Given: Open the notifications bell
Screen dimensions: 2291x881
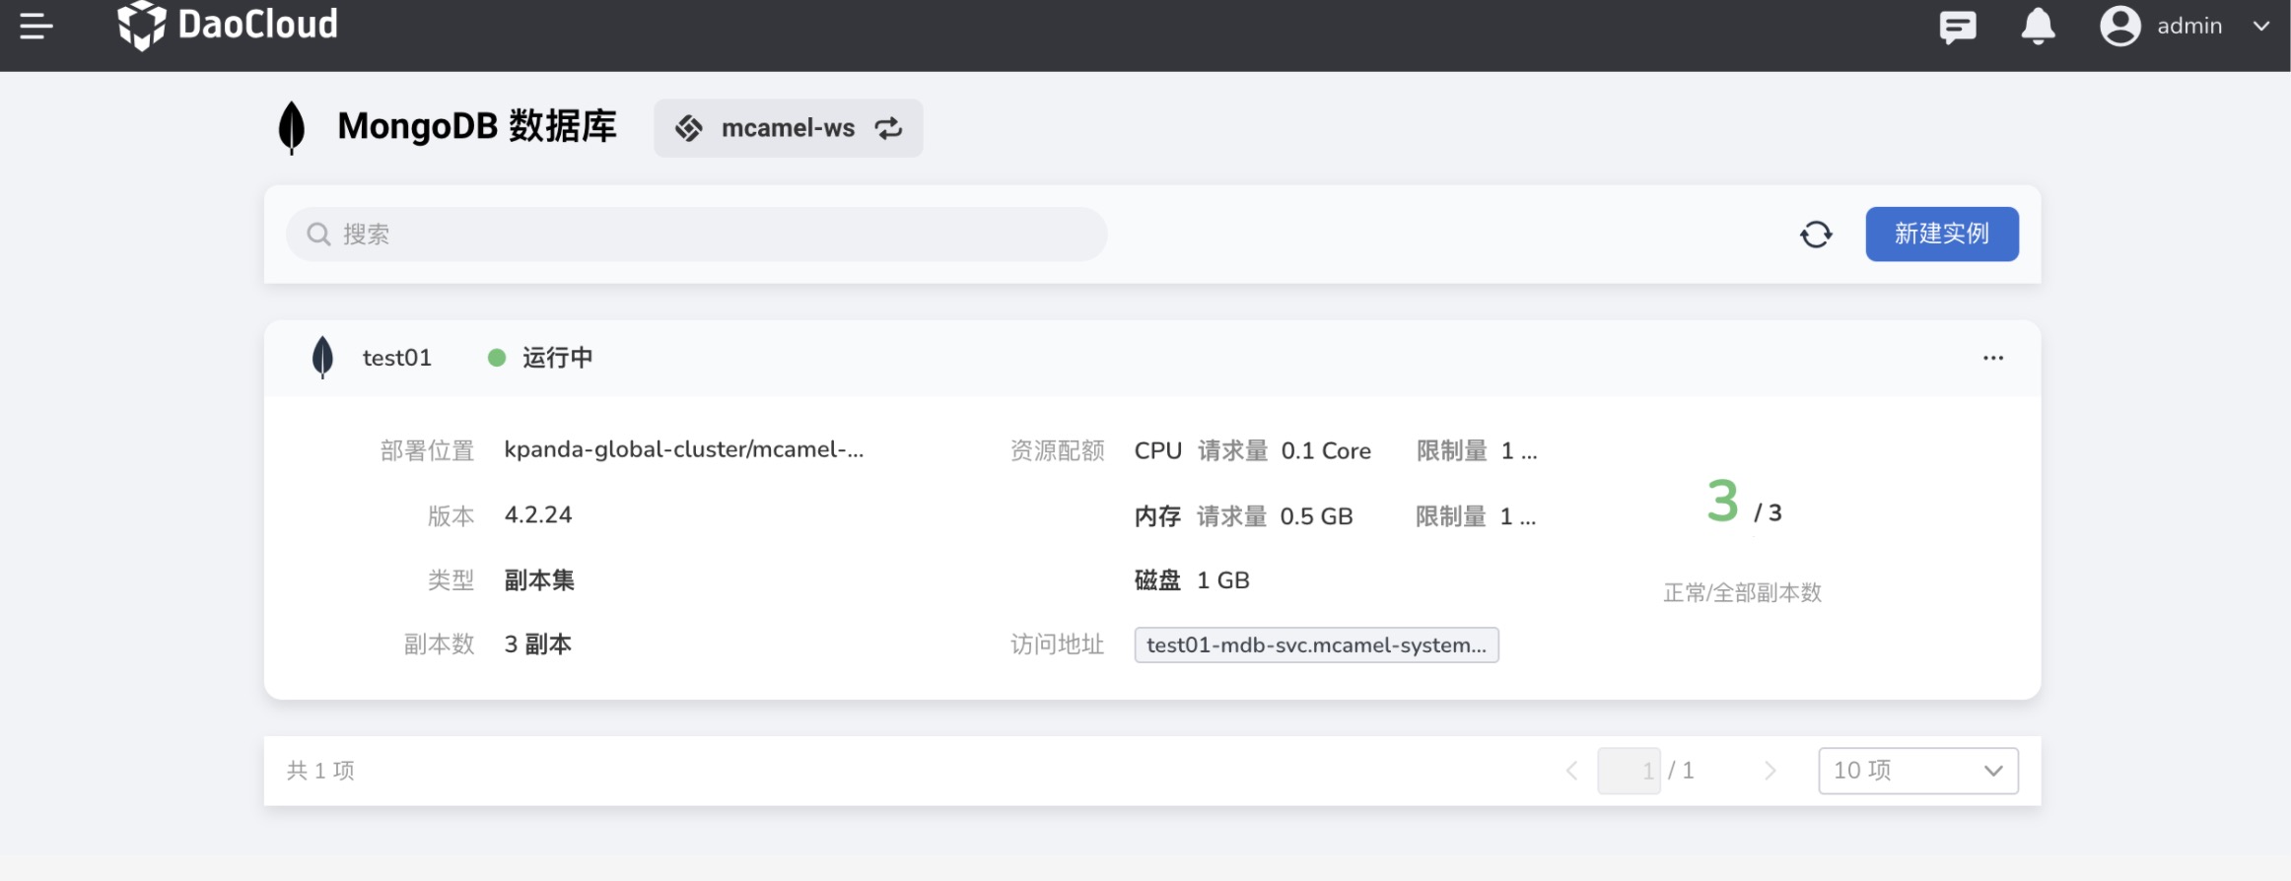Looking at the screenshot, I should coord(2038,26).
